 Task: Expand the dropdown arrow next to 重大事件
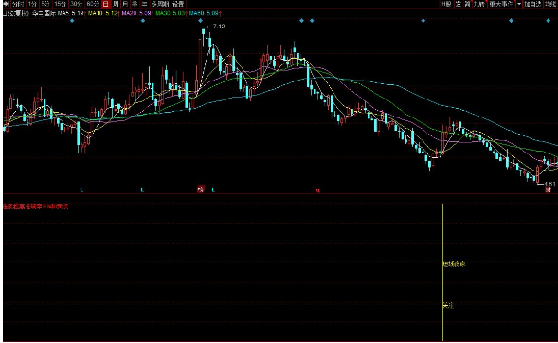point(519,4)
